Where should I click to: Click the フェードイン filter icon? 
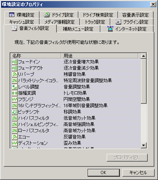tap(15, 62)
